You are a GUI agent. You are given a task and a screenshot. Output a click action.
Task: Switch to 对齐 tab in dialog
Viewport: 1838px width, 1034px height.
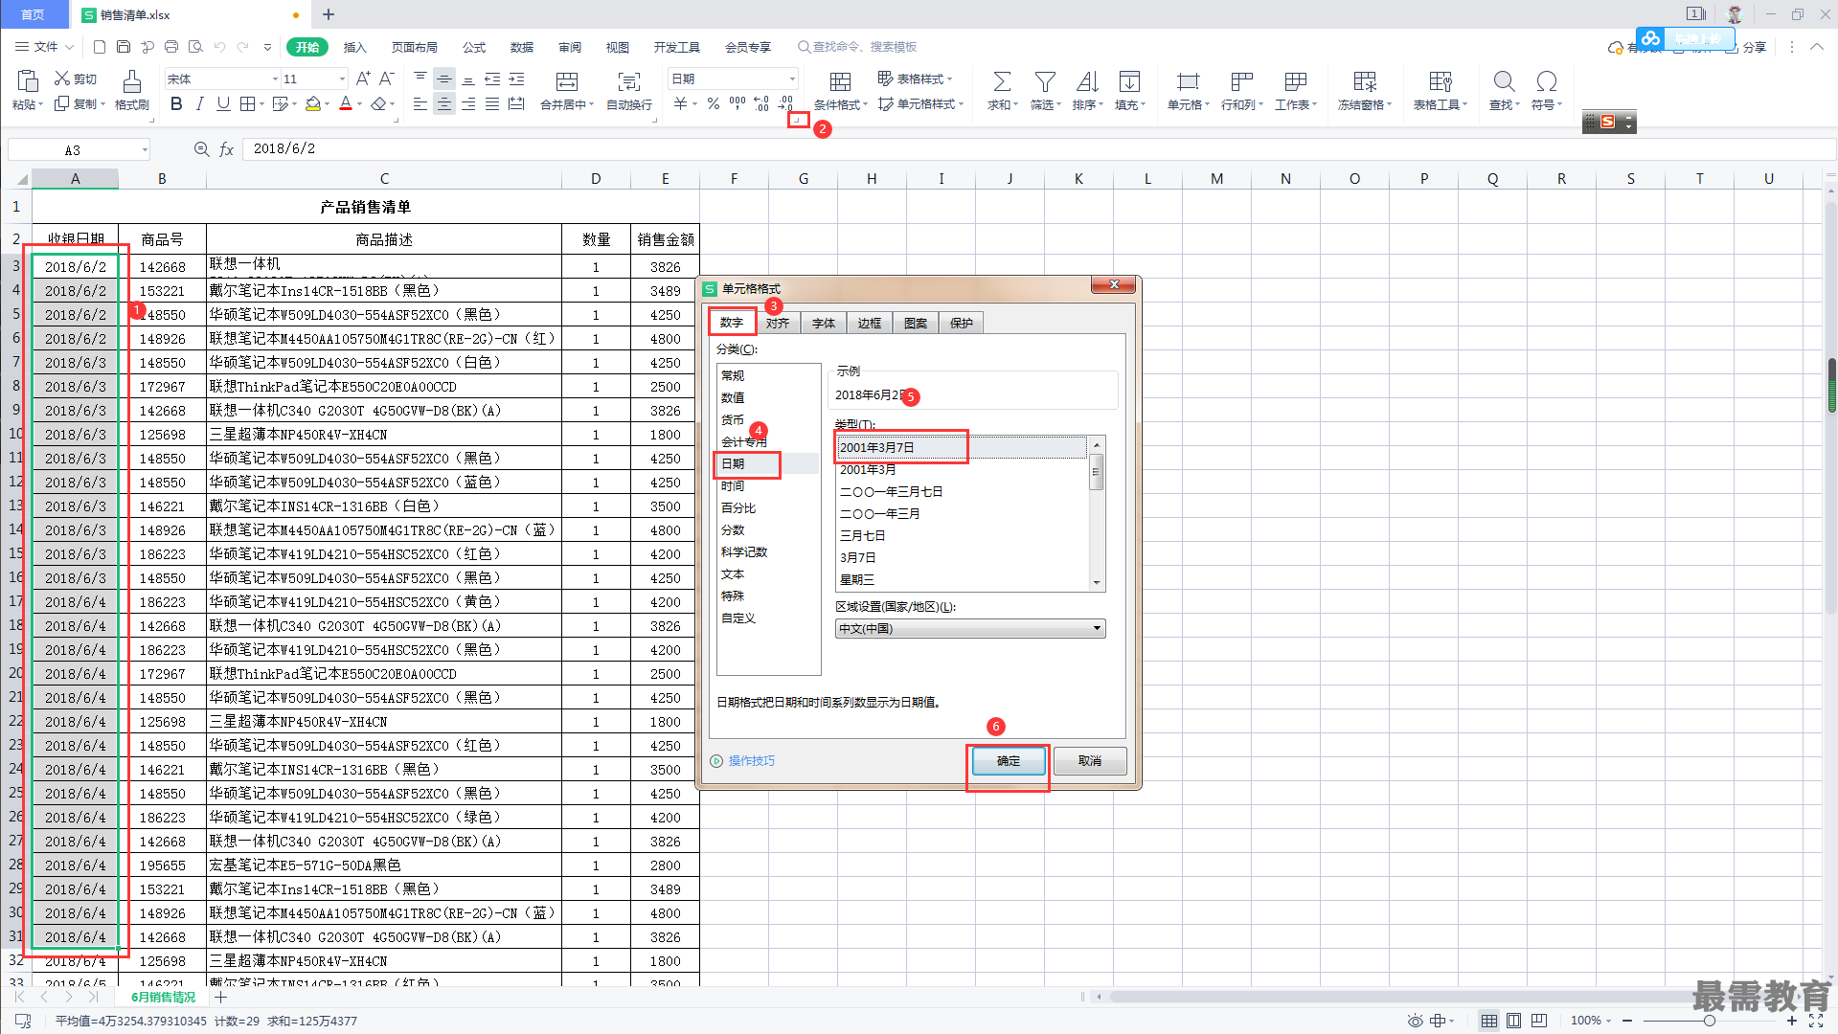point(778,323)
